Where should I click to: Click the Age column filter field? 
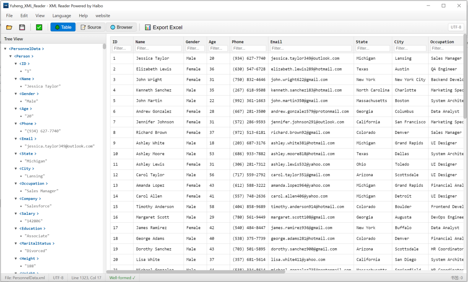(x=218, y=49)
